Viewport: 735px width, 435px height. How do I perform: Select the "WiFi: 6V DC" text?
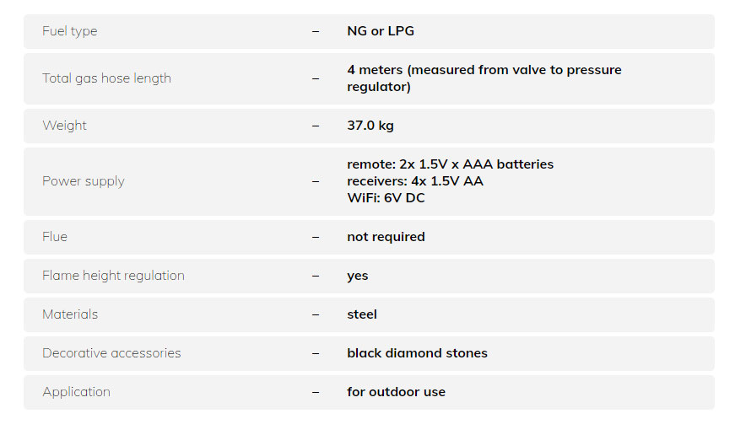(x=386, y=198)
